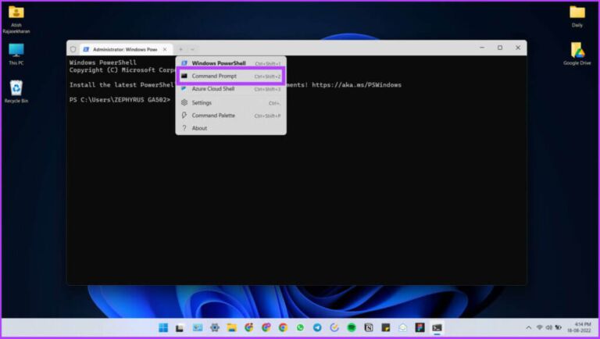Select the Recycle Bin desktop icon
The height and width of the screenshot is (339, 600).
tap(16, 91)
